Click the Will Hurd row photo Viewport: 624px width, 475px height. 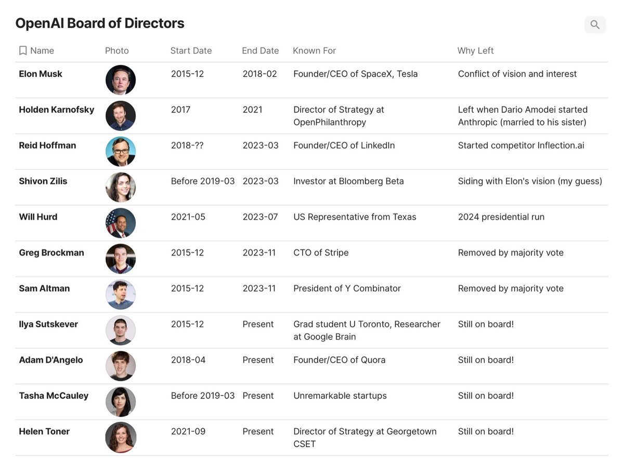click(x=121, y=223)
